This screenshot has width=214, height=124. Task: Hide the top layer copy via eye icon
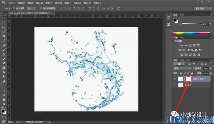point(175,79)
